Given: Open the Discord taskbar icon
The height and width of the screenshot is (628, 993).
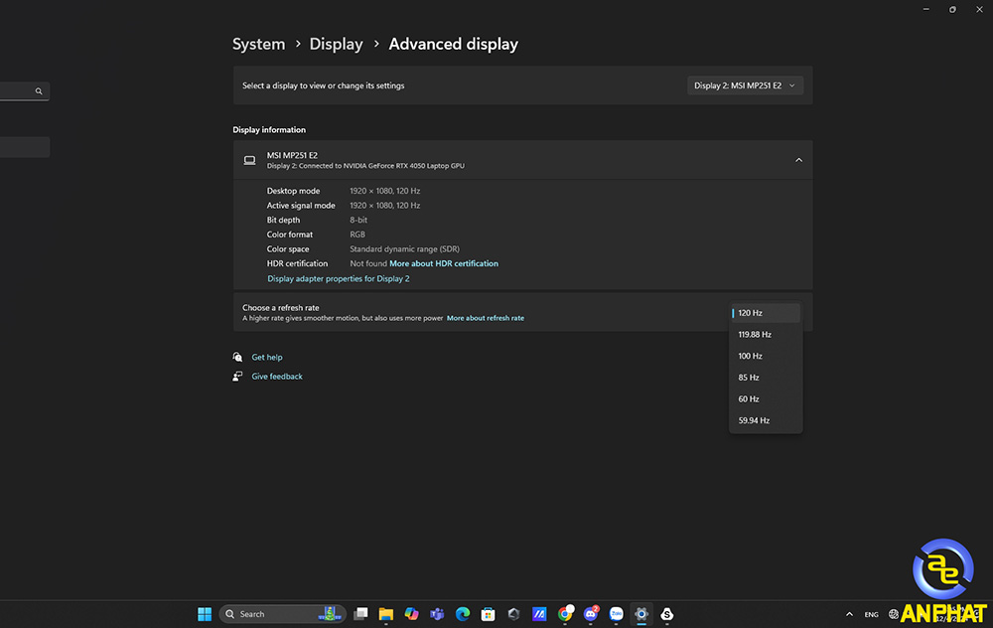Looking at the screenshot, I should click(590, 613).
